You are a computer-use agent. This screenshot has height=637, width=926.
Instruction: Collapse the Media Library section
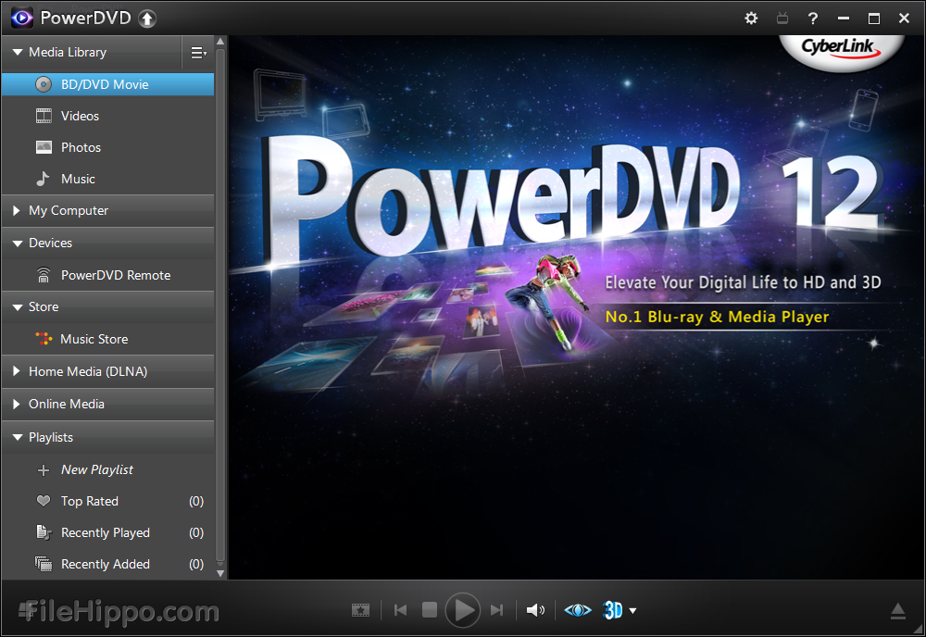(18, 53)
